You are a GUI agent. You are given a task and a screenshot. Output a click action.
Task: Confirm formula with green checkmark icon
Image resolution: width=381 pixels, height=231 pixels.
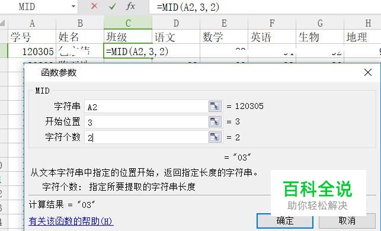112,7
